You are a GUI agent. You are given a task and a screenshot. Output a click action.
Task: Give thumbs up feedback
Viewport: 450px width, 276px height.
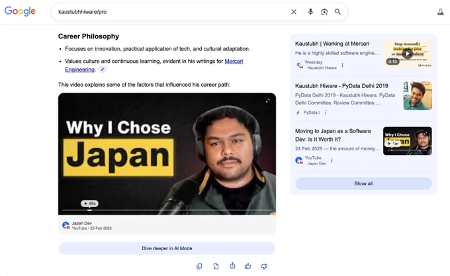point(248,266)
